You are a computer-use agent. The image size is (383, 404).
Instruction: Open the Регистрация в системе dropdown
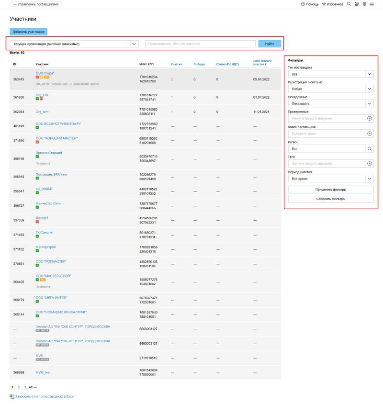[x=369, y=89]
